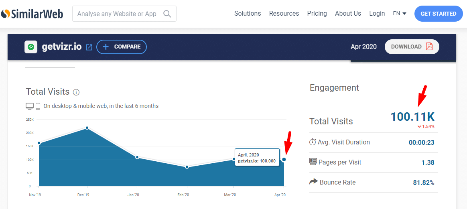Focus the 'Analyse any Website or App' field
This screenshot has height=209, width=467.
[x=124, y=14]
